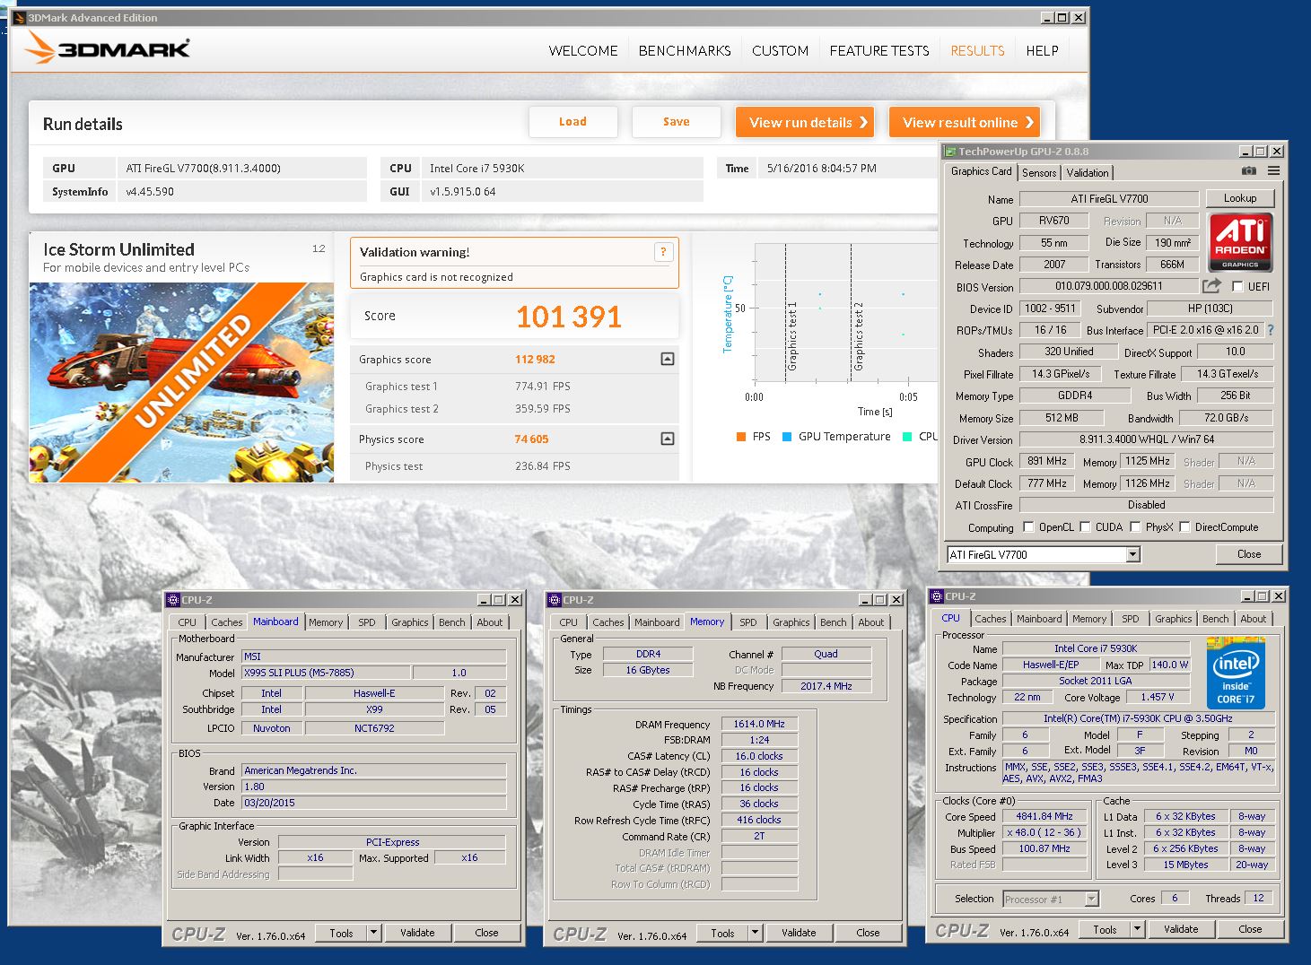Click the FPS orange legend swatch
This screenshot has height=965, width=1311.
[741, 437]
